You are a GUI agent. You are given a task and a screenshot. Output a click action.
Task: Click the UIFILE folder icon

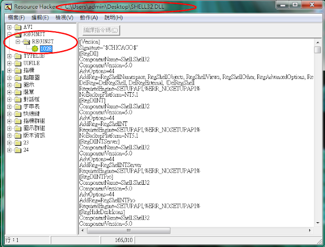18,63
